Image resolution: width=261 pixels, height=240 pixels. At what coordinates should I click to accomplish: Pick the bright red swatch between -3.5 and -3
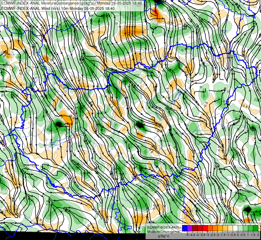click(x=205, y=228)
